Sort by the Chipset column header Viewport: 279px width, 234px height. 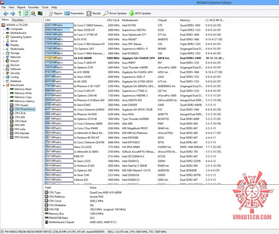pos(167,20)
